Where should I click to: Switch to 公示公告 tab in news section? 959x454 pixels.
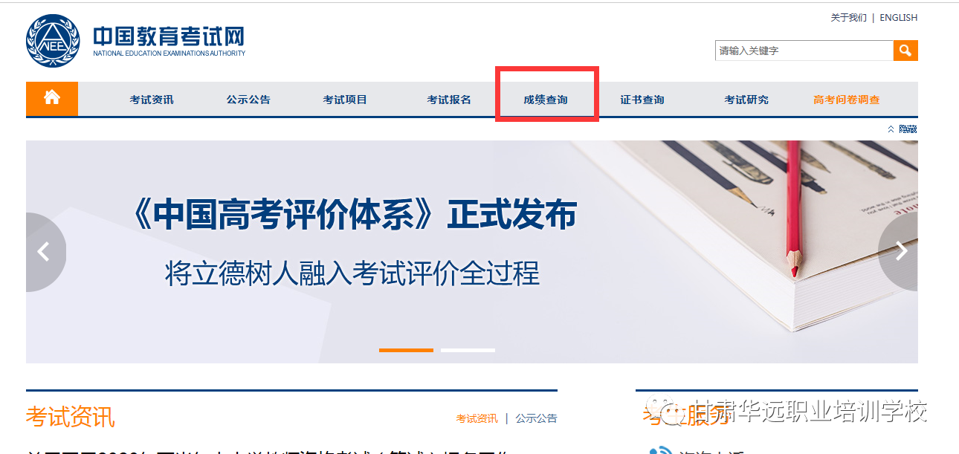[536, 419]
